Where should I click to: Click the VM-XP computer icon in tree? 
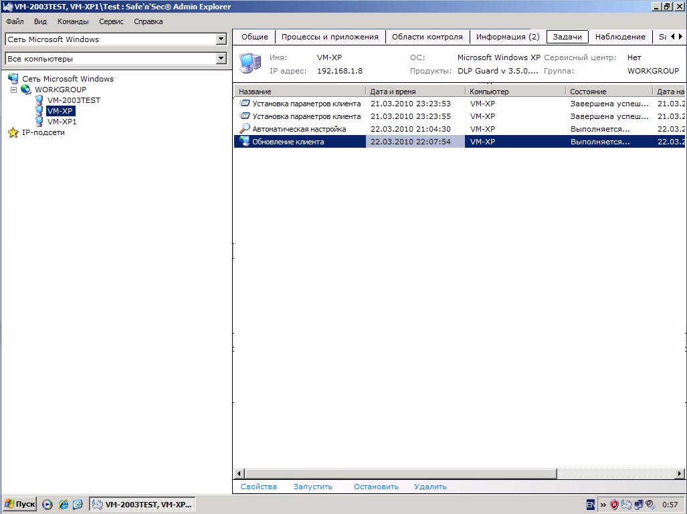39,111
